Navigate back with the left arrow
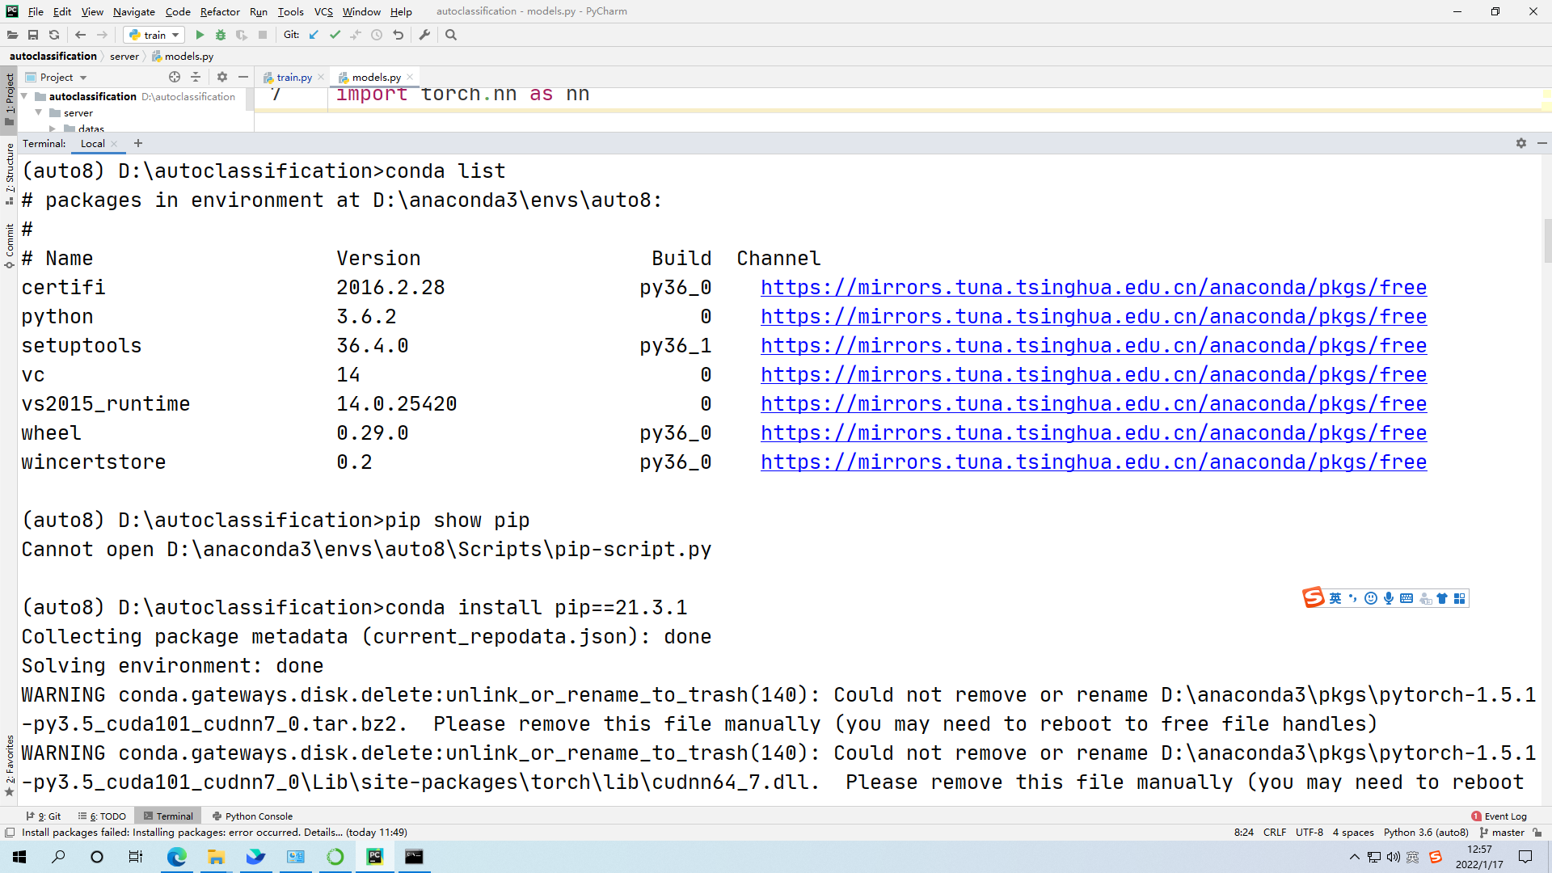1552x873 pixels. click(80, 35)
